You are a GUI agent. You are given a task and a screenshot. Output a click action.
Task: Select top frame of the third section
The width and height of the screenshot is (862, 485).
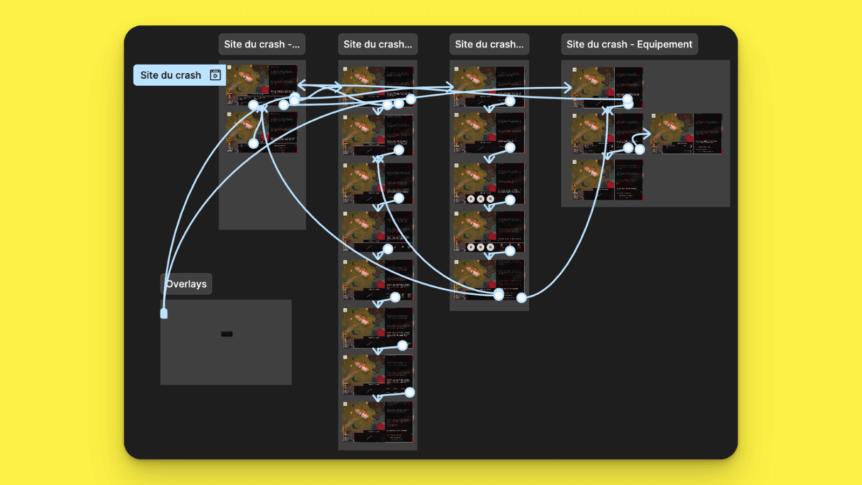pos(489,86)
